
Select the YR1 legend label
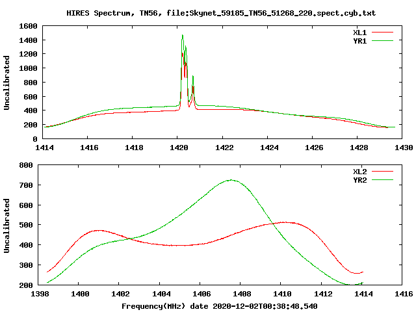(359, 41)
